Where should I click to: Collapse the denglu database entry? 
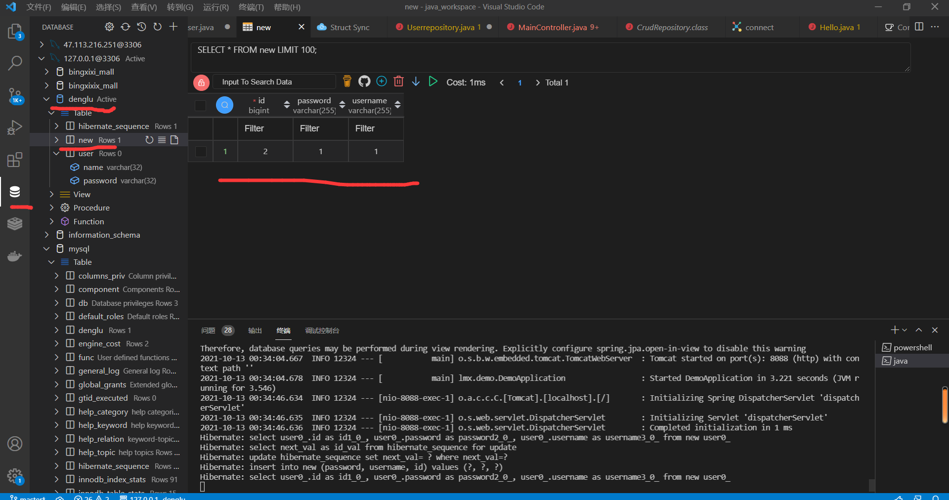[x=46, y=99]
